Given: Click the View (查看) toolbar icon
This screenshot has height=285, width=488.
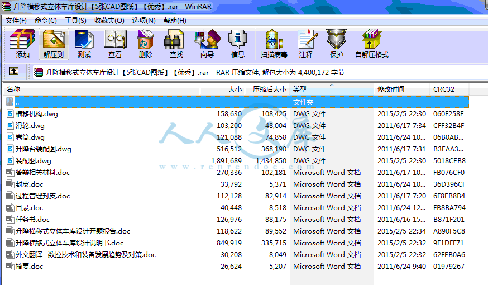Looking at the screenshot, I should tap(115, 44).
